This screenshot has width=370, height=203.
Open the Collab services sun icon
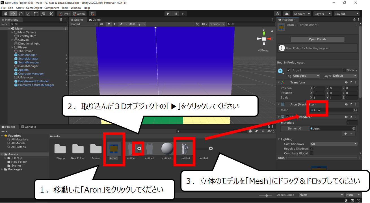coord(277,14)
